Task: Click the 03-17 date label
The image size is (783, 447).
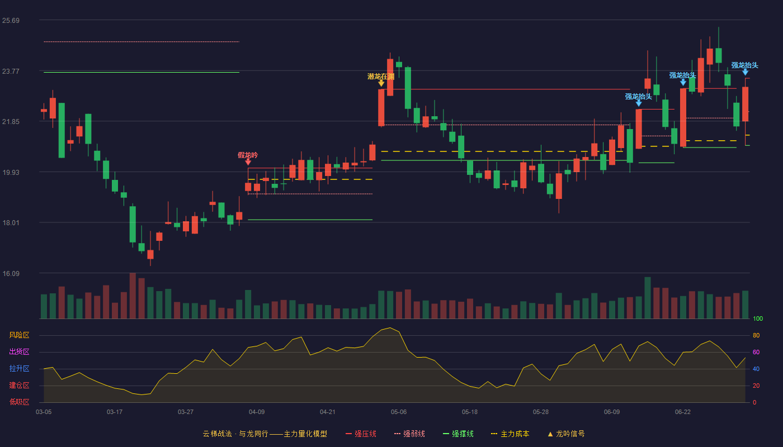Action: [x=115, y=412]
